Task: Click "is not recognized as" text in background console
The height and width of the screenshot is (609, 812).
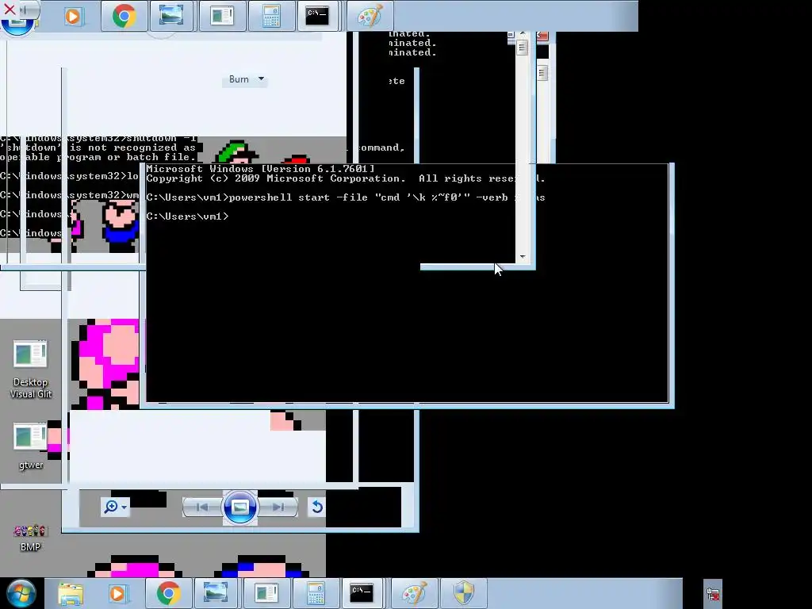Action: pos(132,147)
